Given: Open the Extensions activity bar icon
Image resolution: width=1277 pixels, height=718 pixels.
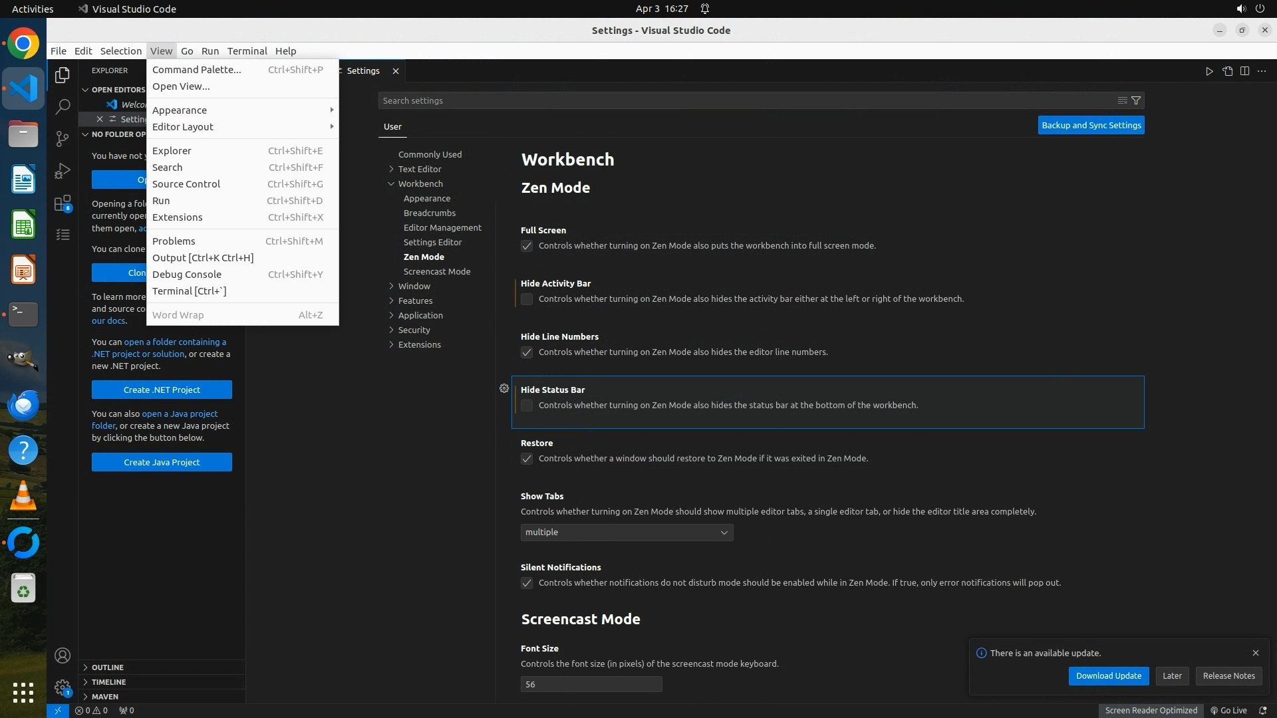Looking at the screenshot, I should click(63, 203).
